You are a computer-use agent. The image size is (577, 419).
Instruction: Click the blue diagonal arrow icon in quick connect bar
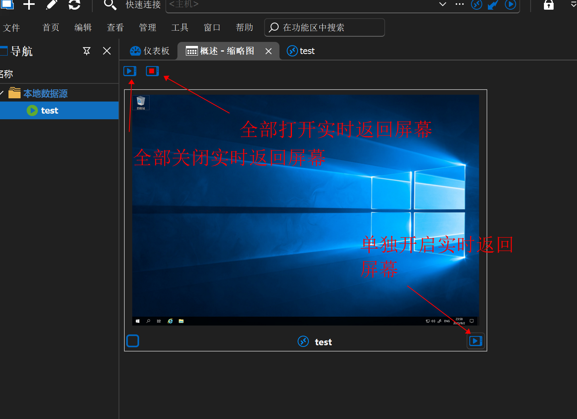pos(493,4)
